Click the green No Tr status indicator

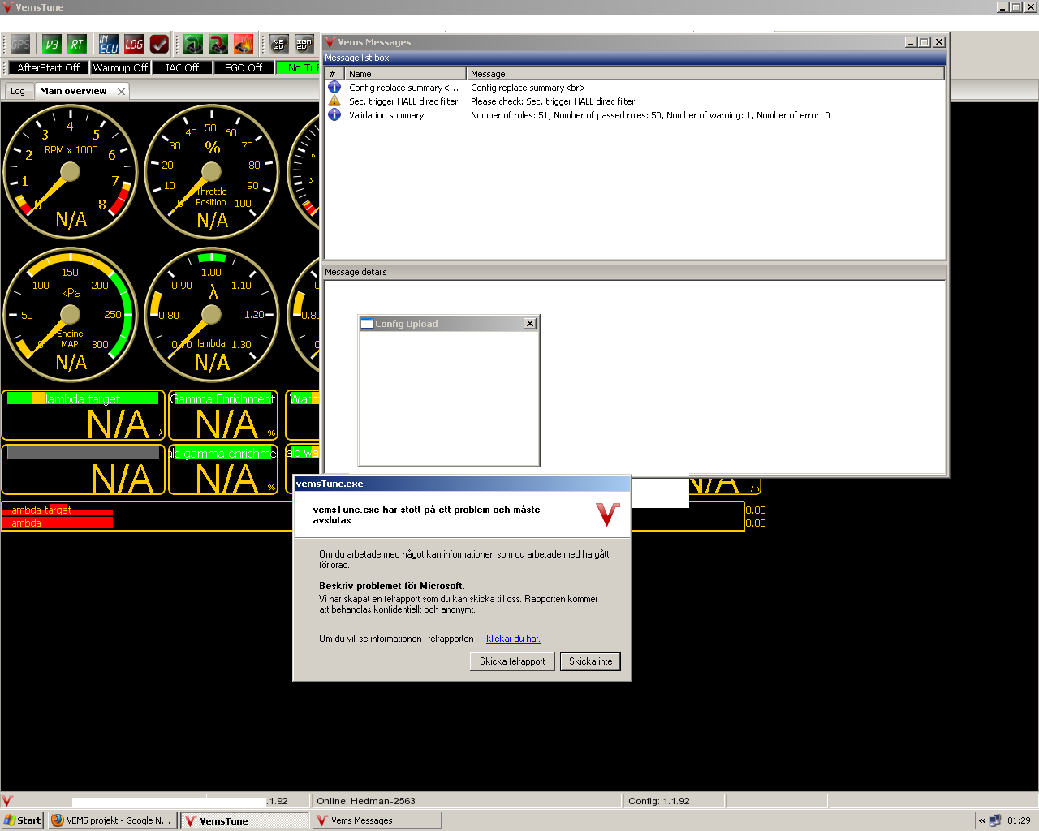[x=298, y=67]
